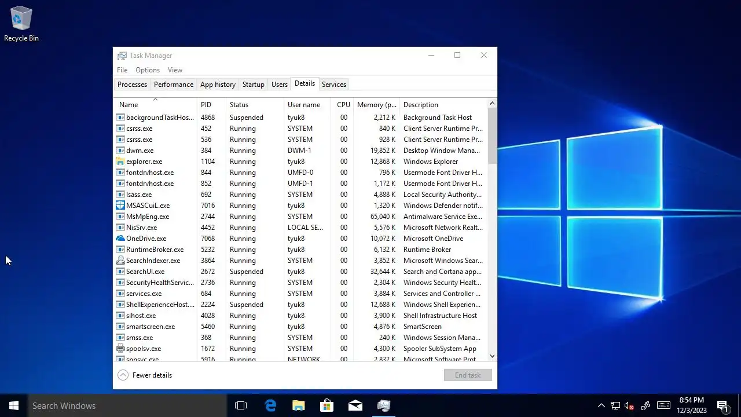The height and width of the screenshot is (417, 741).
Task: Select the MsMpEng.exe row
Action: [300, 217]
